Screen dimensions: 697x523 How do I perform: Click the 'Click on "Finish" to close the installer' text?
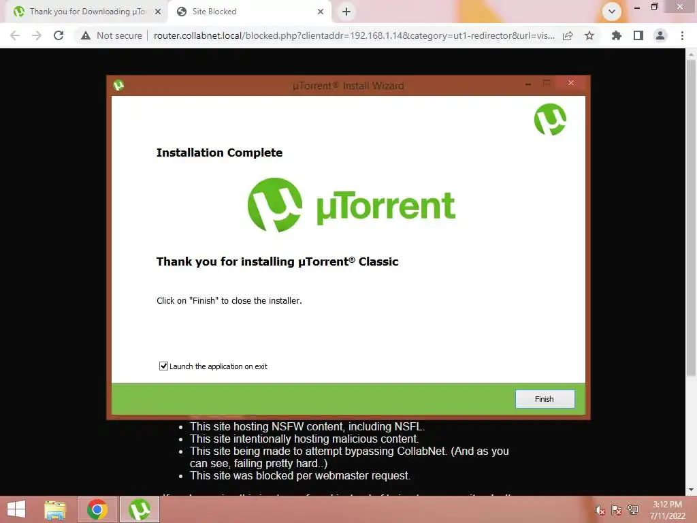pos(229,300)
